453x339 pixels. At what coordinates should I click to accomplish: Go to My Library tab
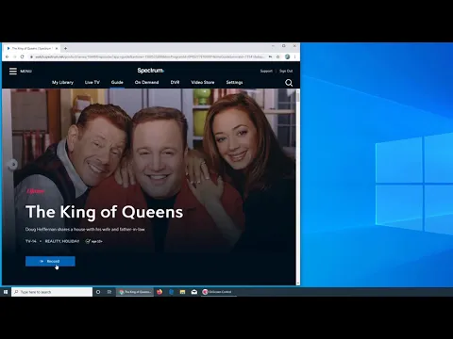[62, 82]
